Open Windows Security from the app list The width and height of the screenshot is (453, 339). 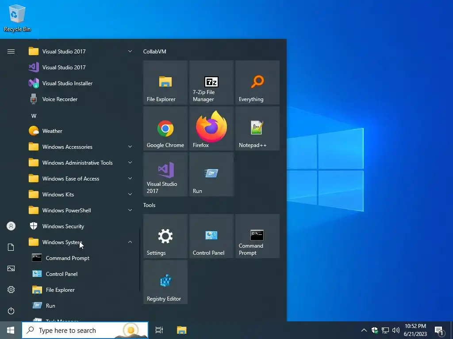[81, 226]
